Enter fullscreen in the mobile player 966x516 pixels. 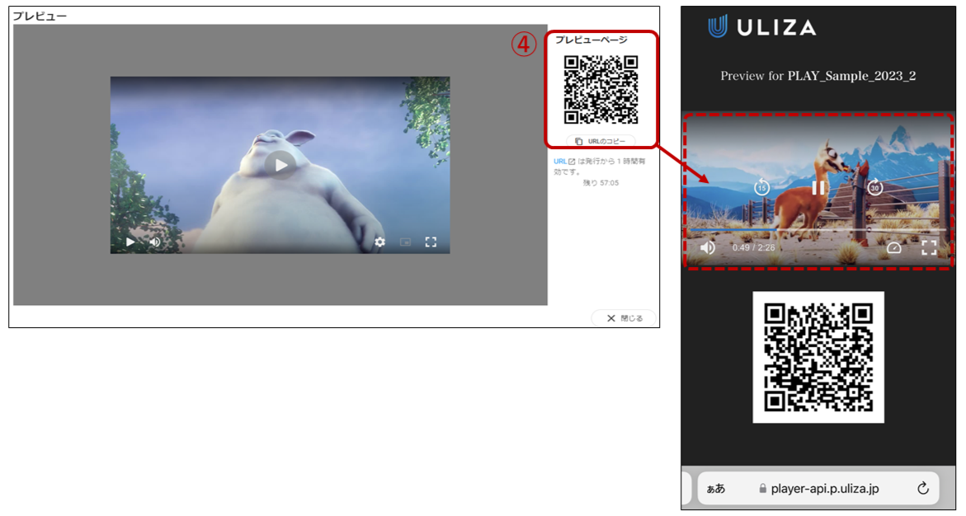tap(929, 247)
